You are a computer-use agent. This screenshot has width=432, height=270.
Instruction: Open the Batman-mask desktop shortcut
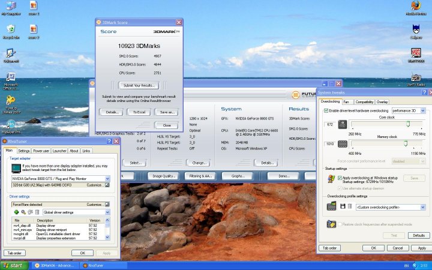[416, 31]
